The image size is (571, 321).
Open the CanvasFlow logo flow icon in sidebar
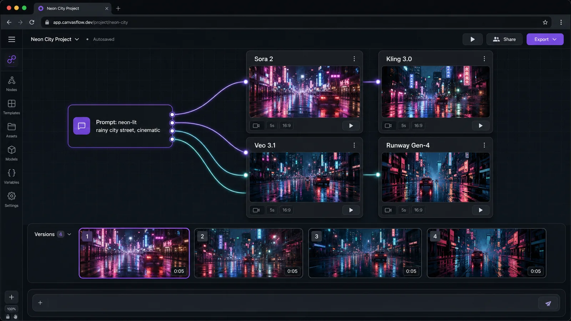[11, 60]
